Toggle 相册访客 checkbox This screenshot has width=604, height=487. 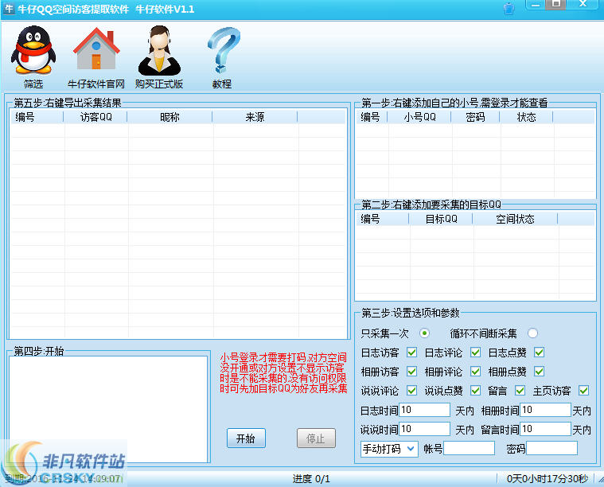411,372
